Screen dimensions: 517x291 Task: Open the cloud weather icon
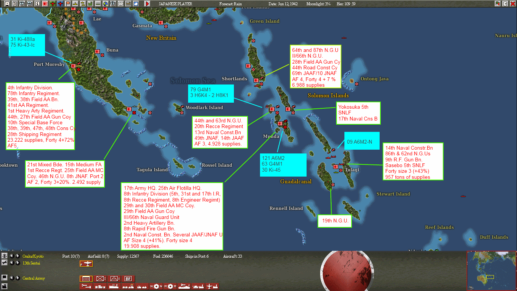pyautogui.click(x=135, y=3)
